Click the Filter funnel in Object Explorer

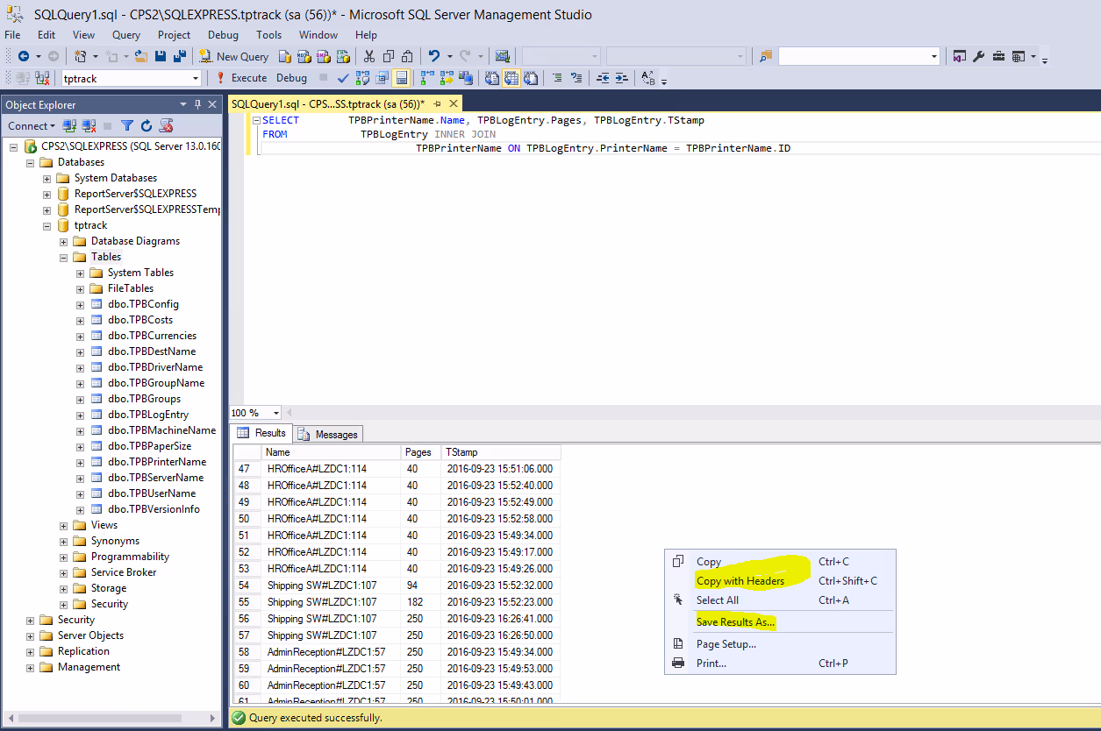pyautogui.click(x=127, y=126)
